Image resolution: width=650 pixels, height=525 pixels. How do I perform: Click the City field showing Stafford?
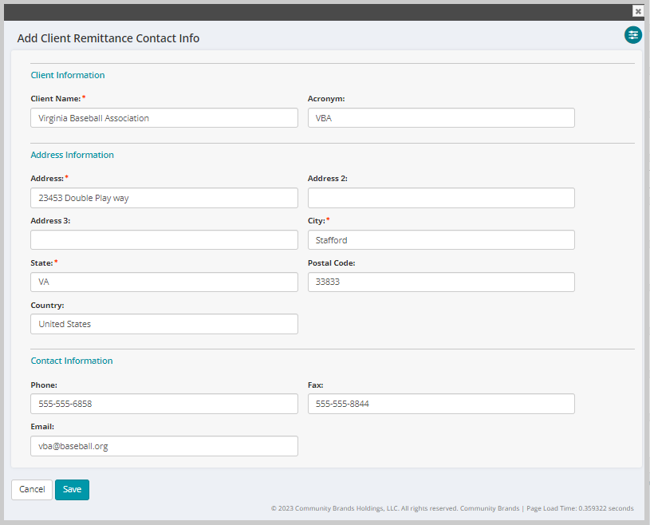(x=441, y=239)
